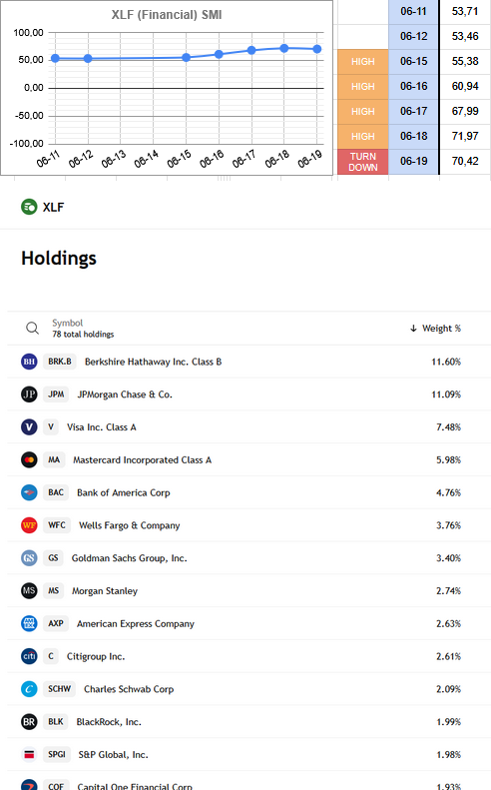Screen dimensions: 491x790
Task: Open the Berkshire Hathaway BH logo icon
Action: click(29, 362)
